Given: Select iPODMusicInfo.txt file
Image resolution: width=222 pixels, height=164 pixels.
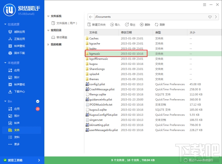Looking at the screenshot, I should click(x=153, y=104).
